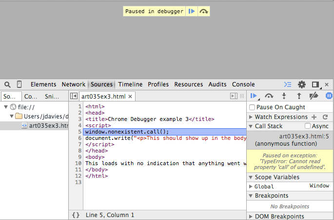
Task: Select the anonymous function call stack frame
Action: [x=290, y=140]
